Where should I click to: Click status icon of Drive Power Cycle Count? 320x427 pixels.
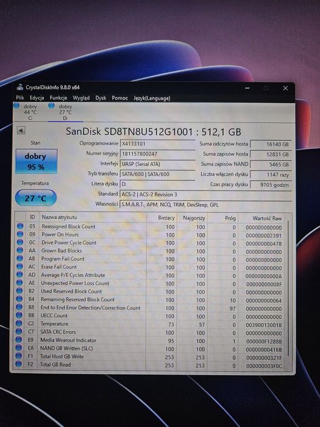click(20, 242)
